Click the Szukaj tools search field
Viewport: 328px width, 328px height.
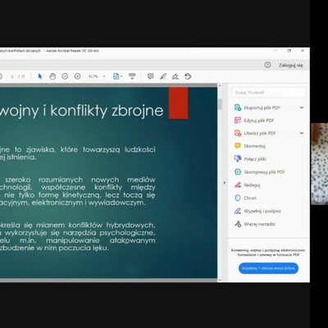click(x=268, y=93)
